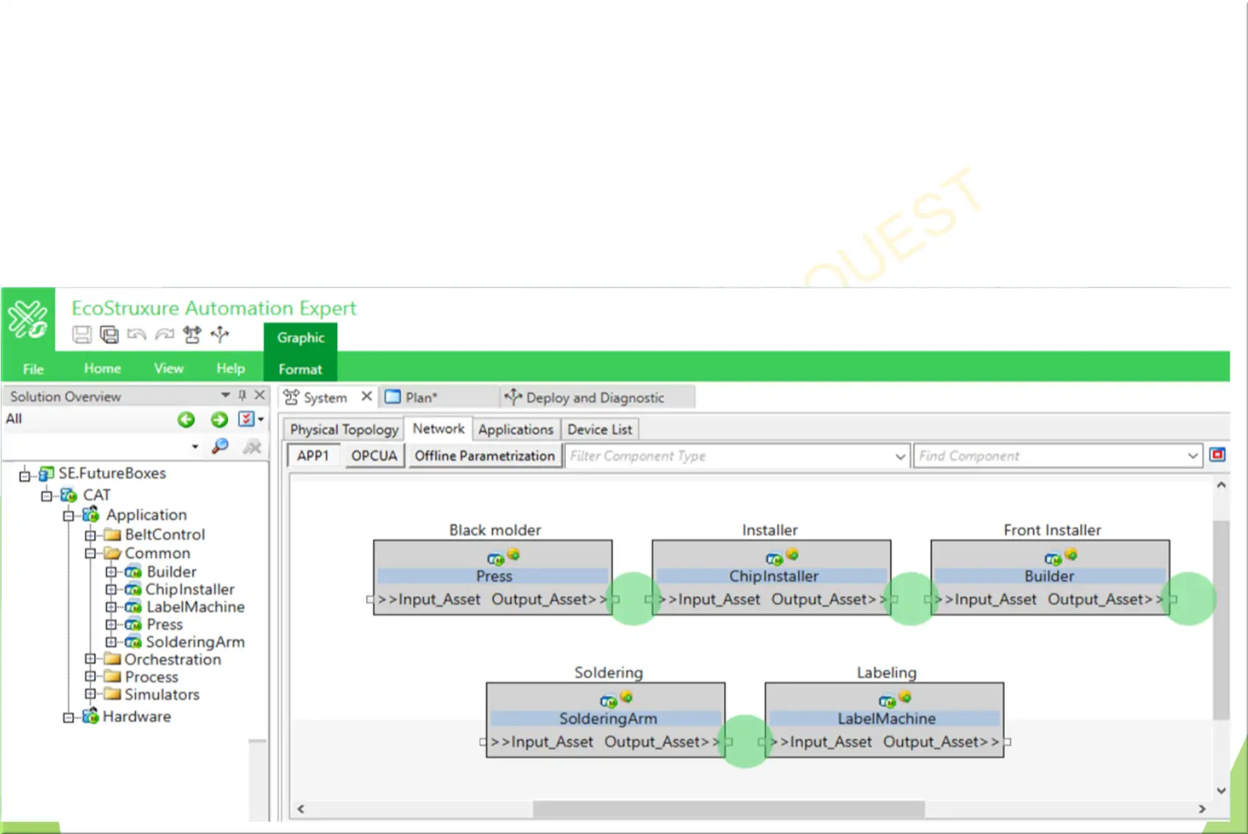Click the red square icon beside Find Component
Screen dimensions: 1248x834
tap(1217, 455)
